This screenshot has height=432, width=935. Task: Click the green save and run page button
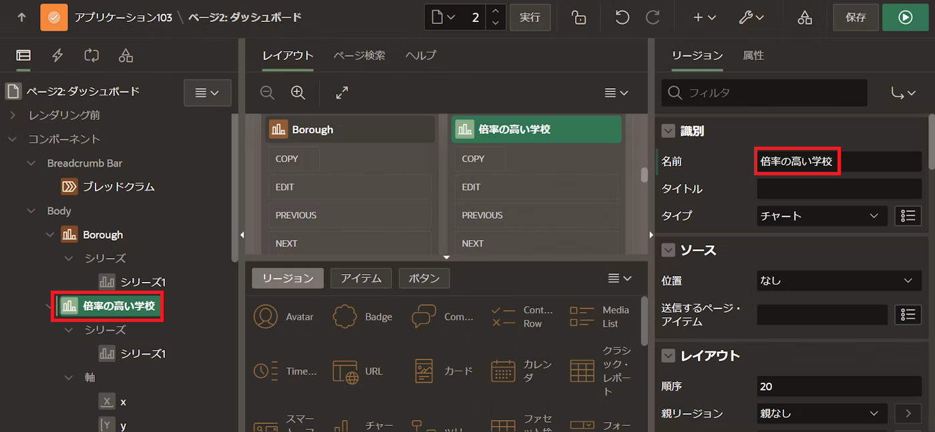(x=906, y=17)
